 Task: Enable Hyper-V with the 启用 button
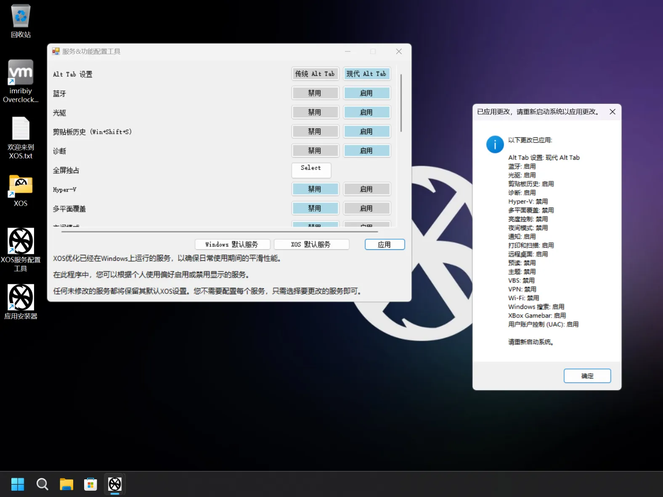[x=367, y=189]
